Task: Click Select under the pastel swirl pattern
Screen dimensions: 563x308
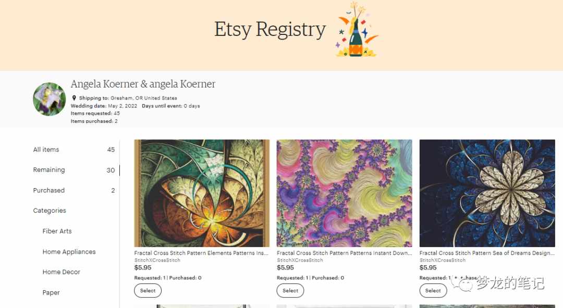Action: (290, 290)
